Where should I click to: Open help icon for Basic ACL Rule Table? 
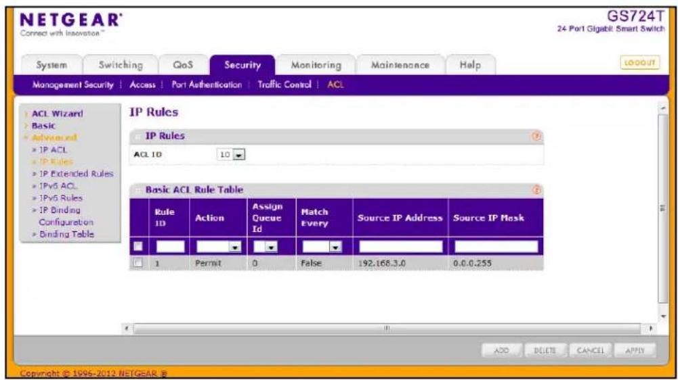(536, 190)
